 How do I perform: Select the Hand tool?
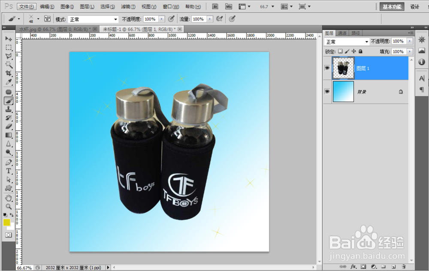coord(9,198)
